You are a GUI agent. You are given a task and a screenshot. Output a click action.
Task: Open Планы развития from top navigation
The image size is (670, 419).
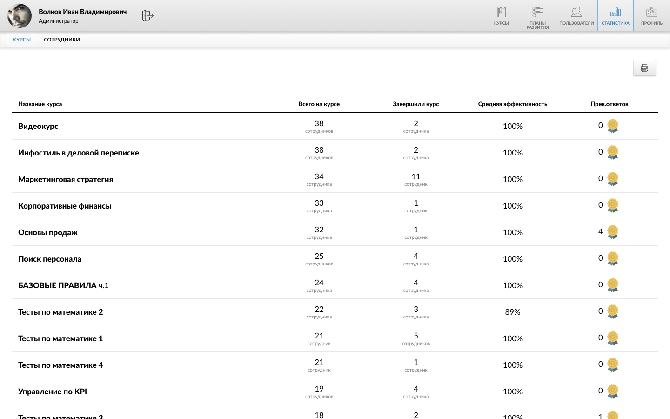[537, 16]
